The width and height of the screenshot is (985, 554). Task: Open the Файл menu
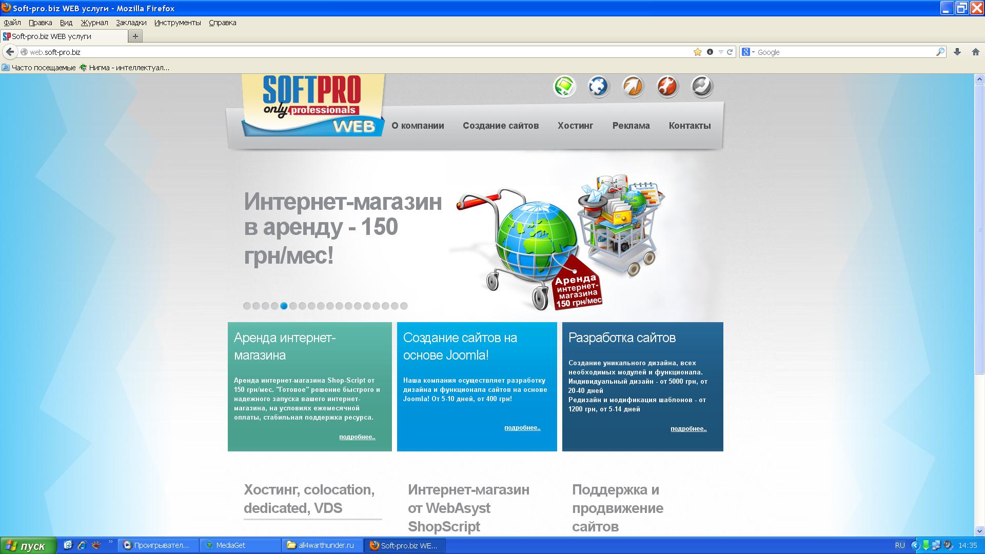pyautogui.click(x=12, y=23)
